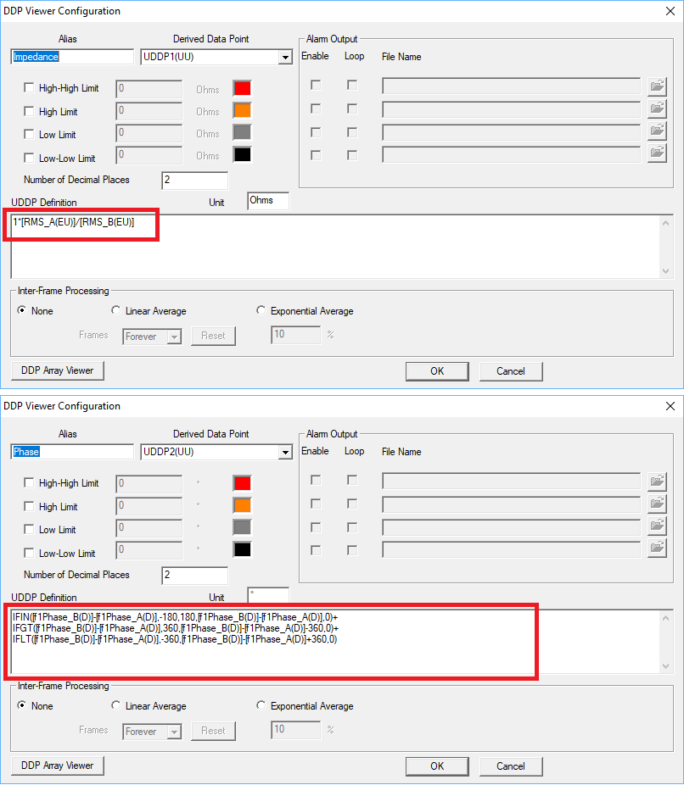The image size is (684, 785).
Task: Browse file for fourth alarm row in Phase dialog
Action: [657, 548]
